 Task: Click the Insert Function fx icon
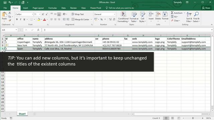38,30
